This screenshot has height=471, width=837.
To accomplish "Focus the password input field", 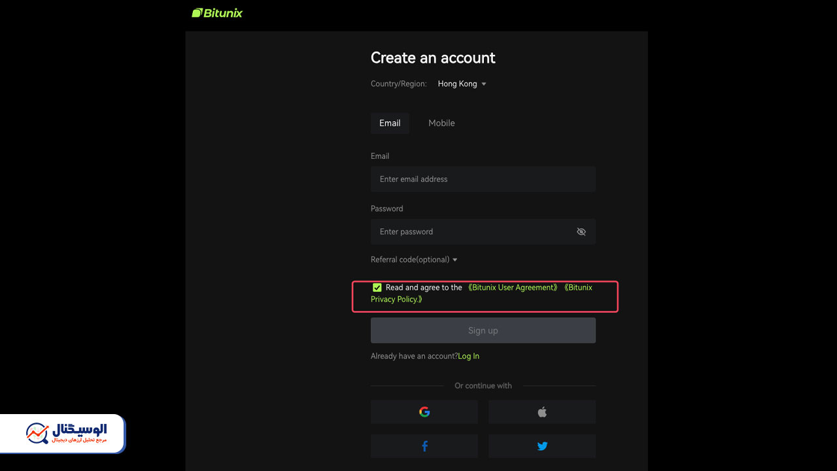I will [x=483, y=232].
